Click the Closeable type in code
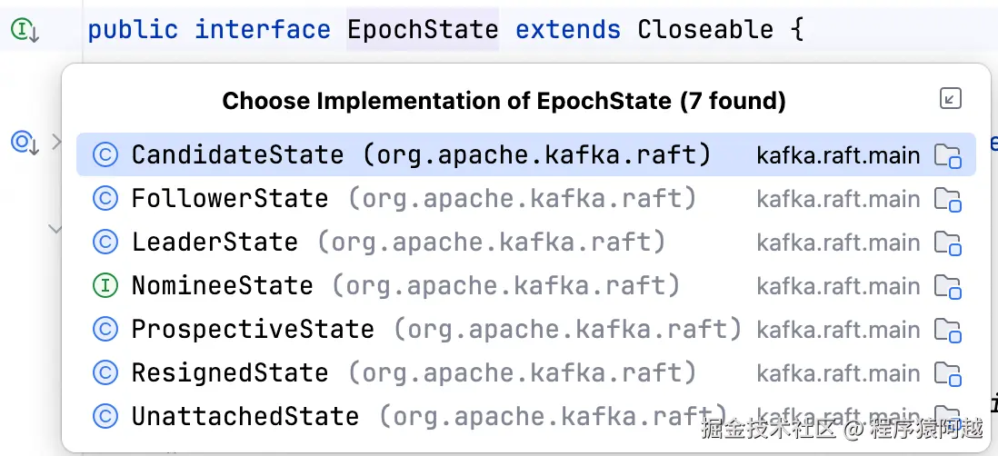 706,30
